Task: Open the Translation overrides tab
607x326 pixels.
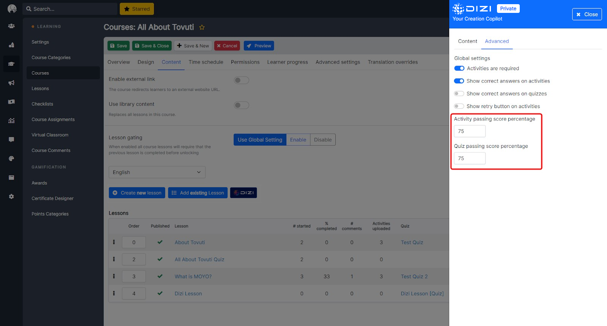Action: click(x=393, y=62)
